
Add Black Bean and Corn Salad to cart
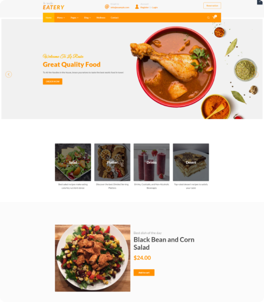click(144, 272)
